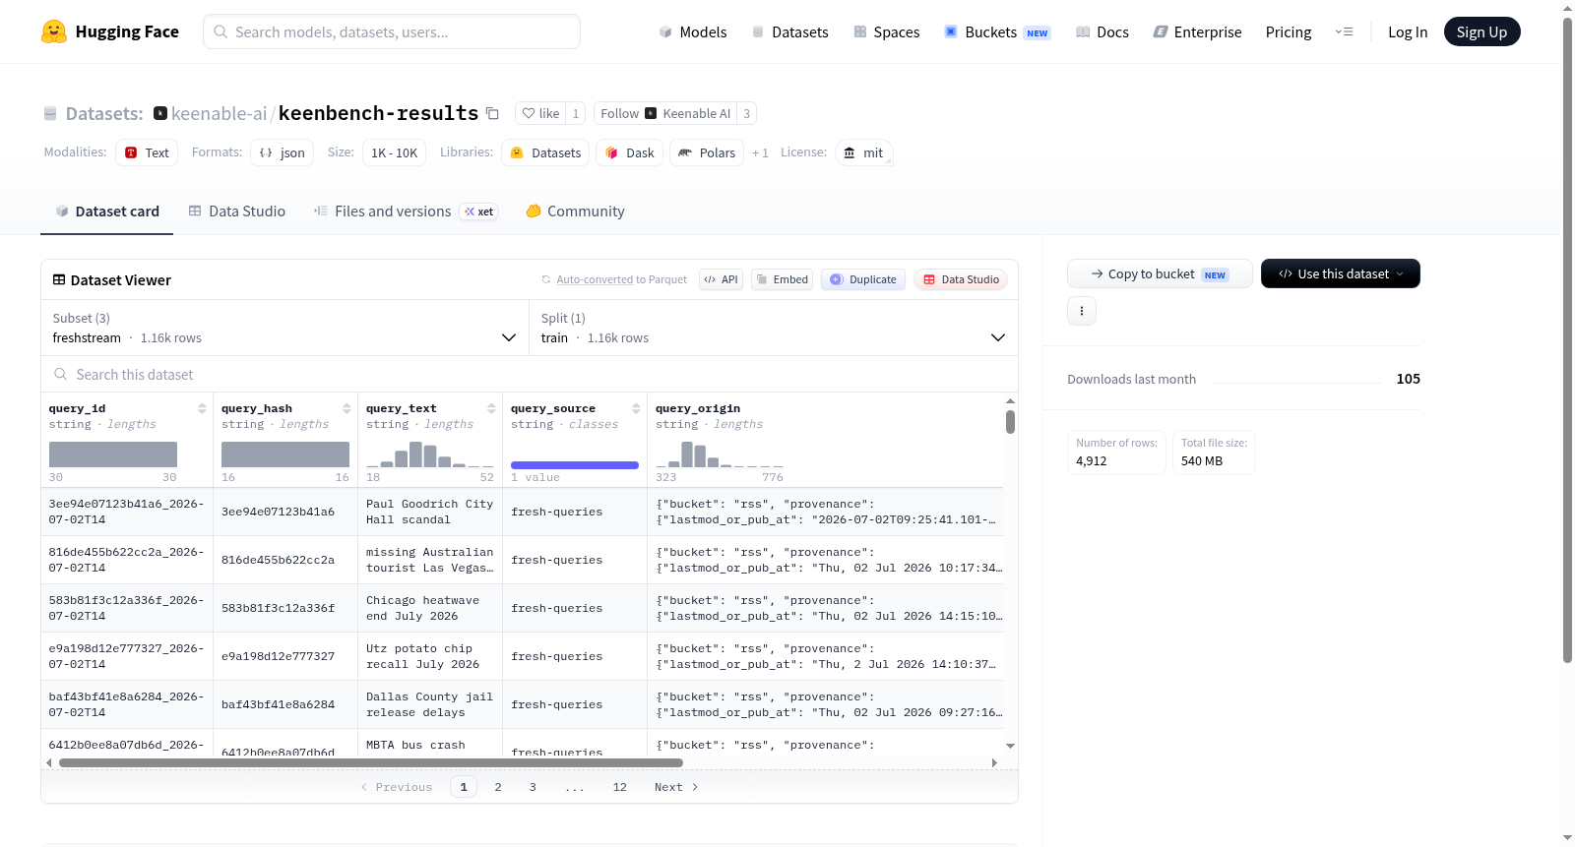Click the Sign Up button
The image size is (1575, 847).
click(1481, 31)
